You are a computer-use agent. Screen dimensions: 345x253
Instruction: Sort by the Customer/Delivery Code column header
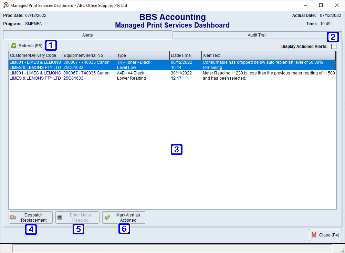(34, 55)
